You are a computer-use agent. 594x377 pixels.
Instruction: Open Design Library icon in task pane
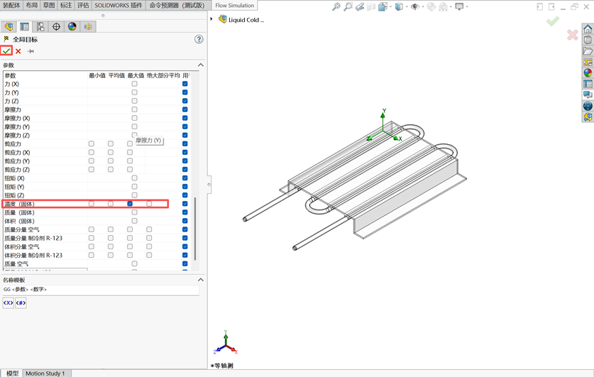[588, 40]
